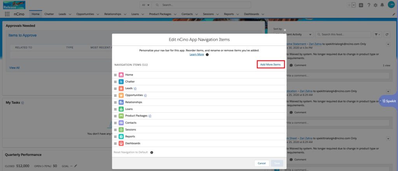Viewport: 398px width, 171px height.
Task: Open the Contacts tab
Action: click(187, 14)
